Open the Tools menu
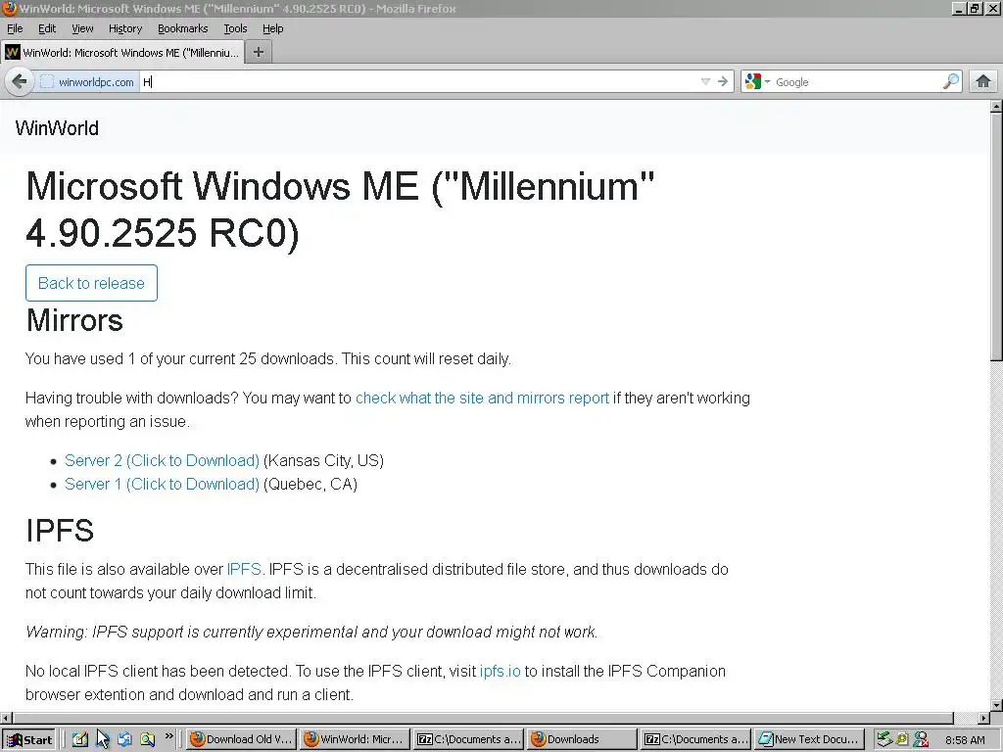Viewport: 1003px width, 752px height. tap(235, 28)
